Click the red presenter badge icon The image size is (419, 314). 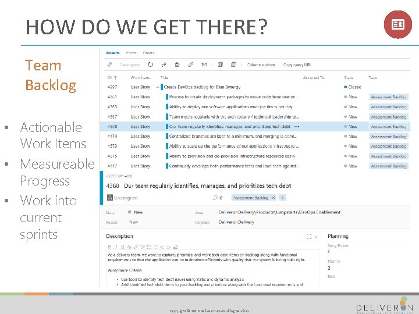tap(397, 24)
